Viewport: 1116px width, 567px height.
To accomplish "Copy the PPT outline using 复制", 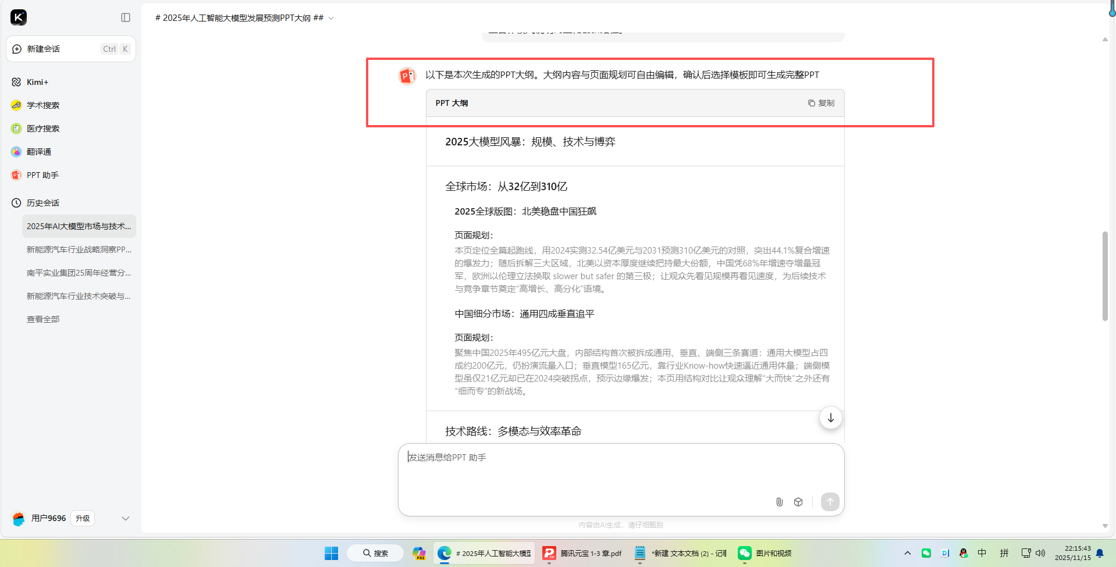I will pos(821,103).
